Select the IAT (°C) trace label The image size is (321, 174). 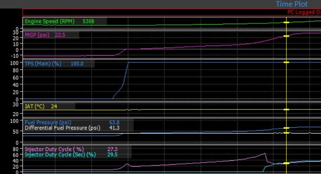(x=35, y=106)
